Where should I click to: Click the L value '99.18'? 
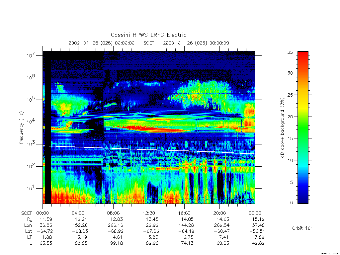coord(117,243)
